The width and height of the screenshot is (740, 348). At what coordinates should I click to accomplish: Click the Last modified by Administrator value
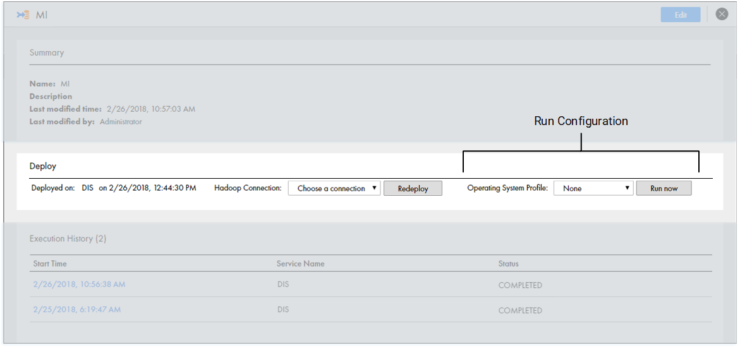coord(120,122)
